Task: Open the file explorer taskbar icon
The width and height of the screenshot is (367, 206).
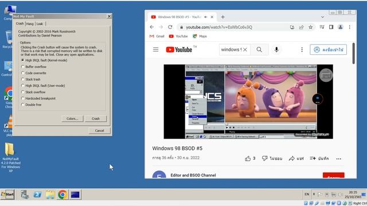Action: click(x=50, y=195)
